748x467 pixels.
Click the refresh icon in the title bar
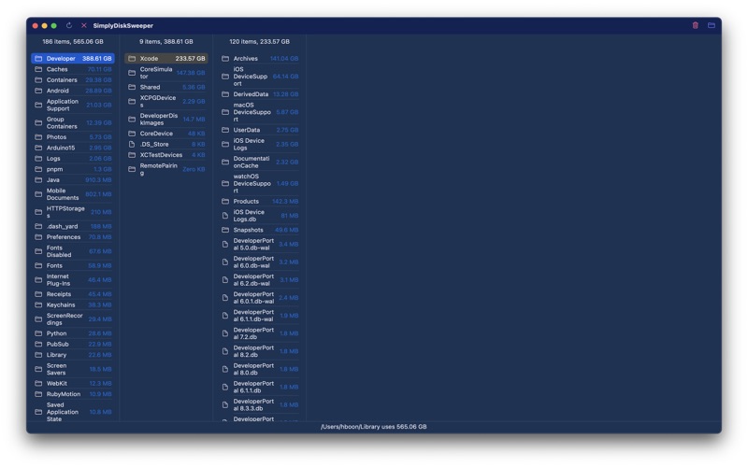point(68,25)
